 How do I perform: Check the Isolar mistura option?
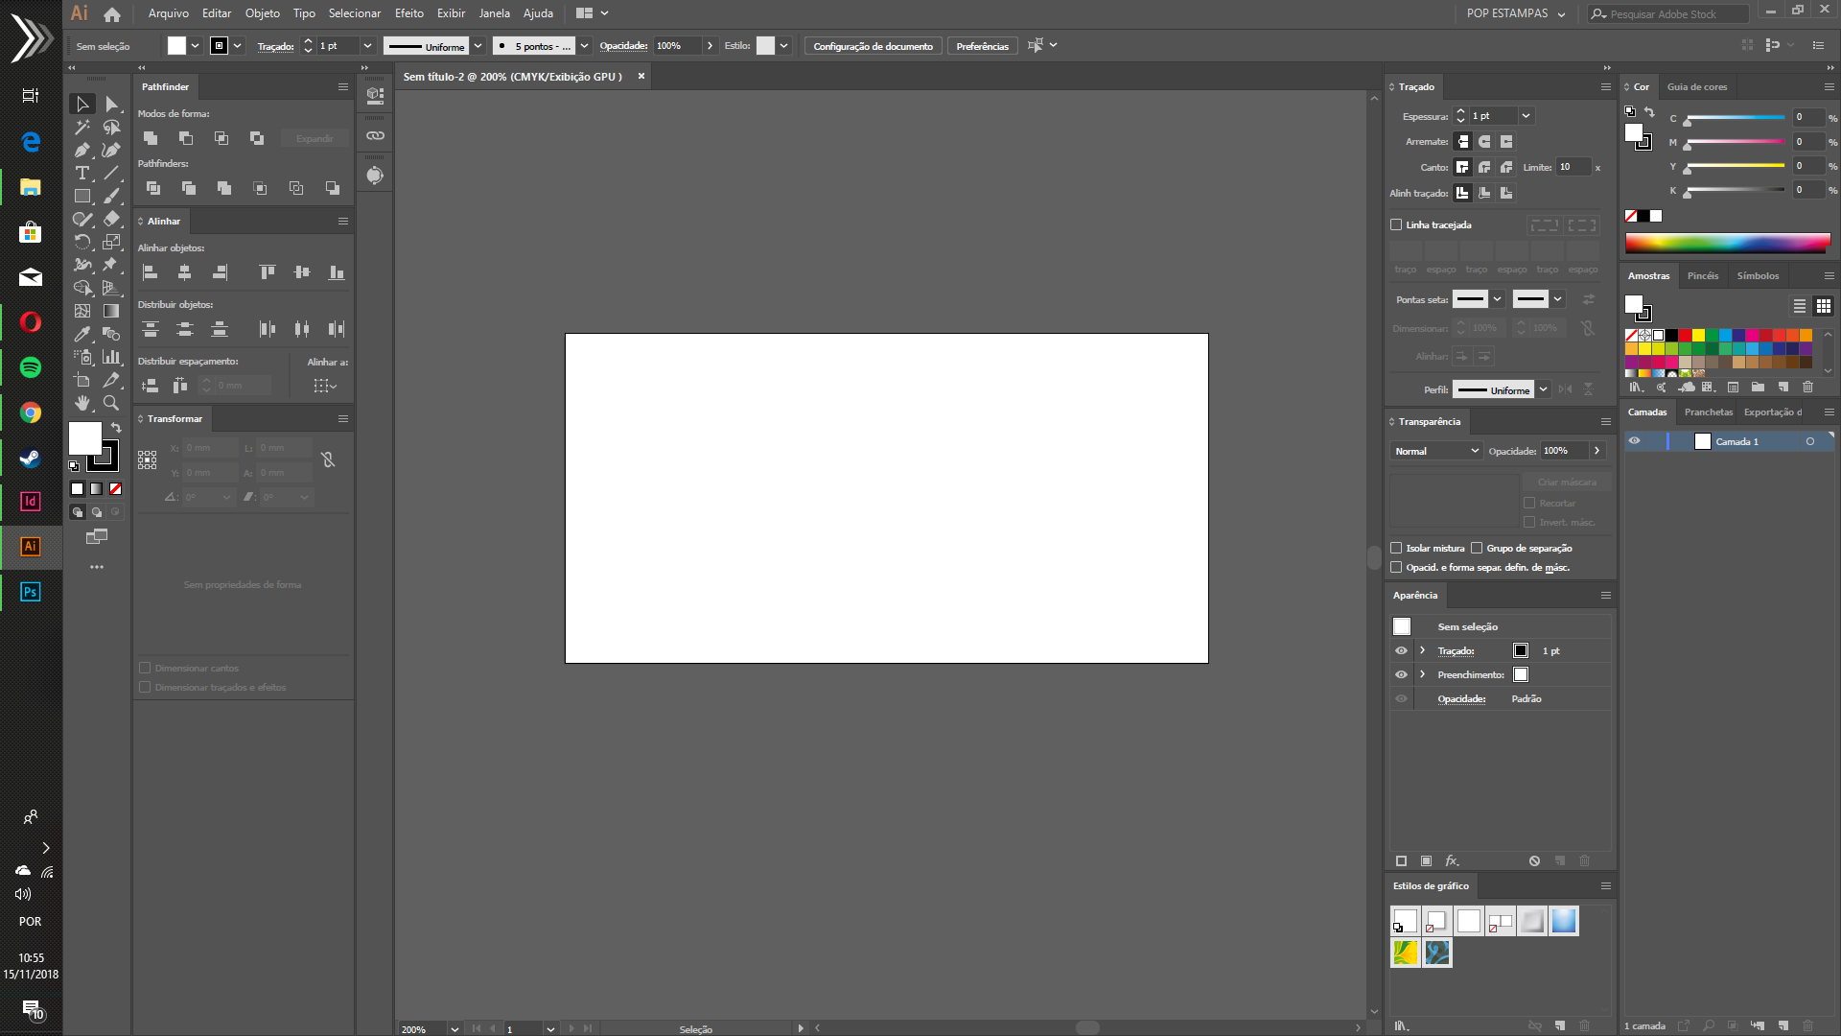pos(1396,549)
